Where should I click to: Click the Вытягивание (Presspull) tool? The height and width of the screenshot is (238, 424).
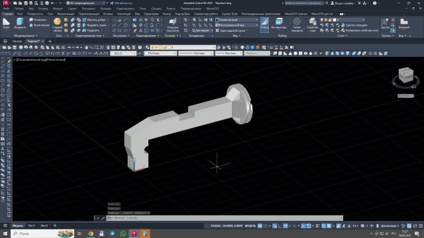coord(40,25)
